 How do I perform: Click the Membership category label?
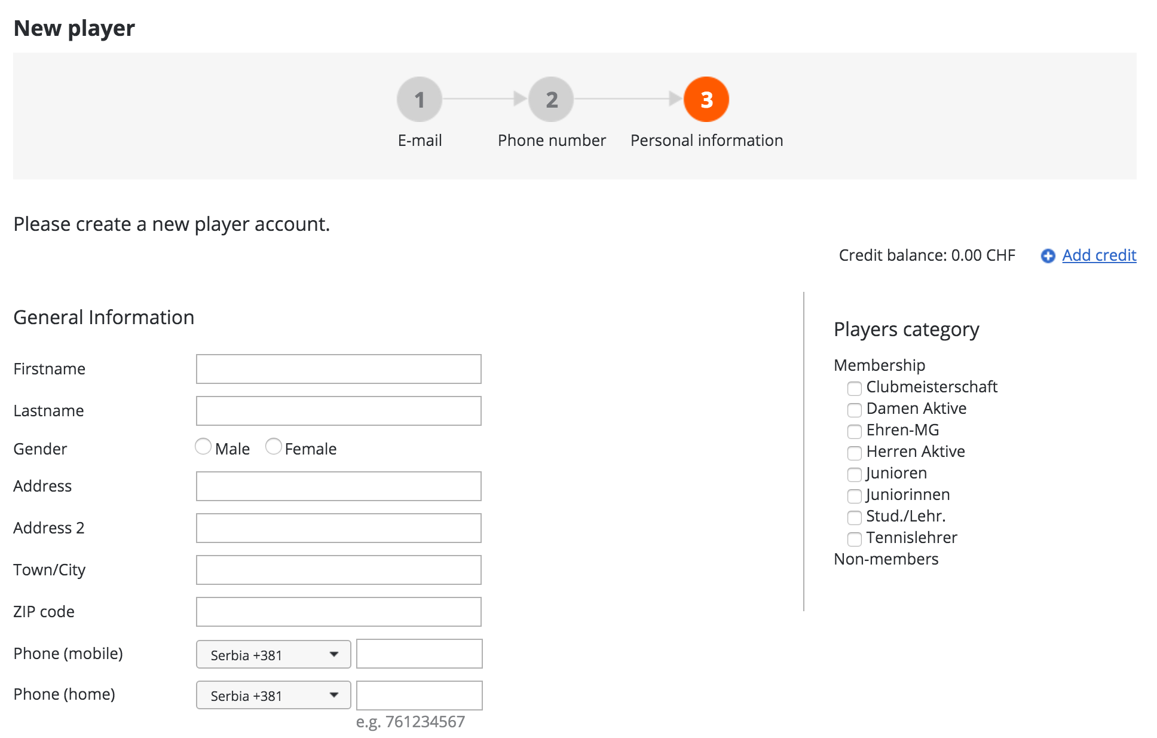click(879, 365)
